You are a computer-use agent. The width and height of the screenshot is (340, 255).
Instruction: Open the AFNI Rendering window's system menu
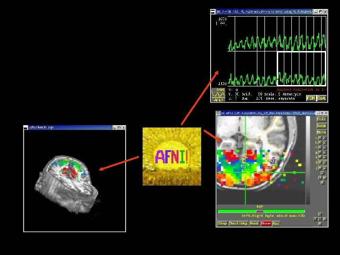[x=25, y=127]
